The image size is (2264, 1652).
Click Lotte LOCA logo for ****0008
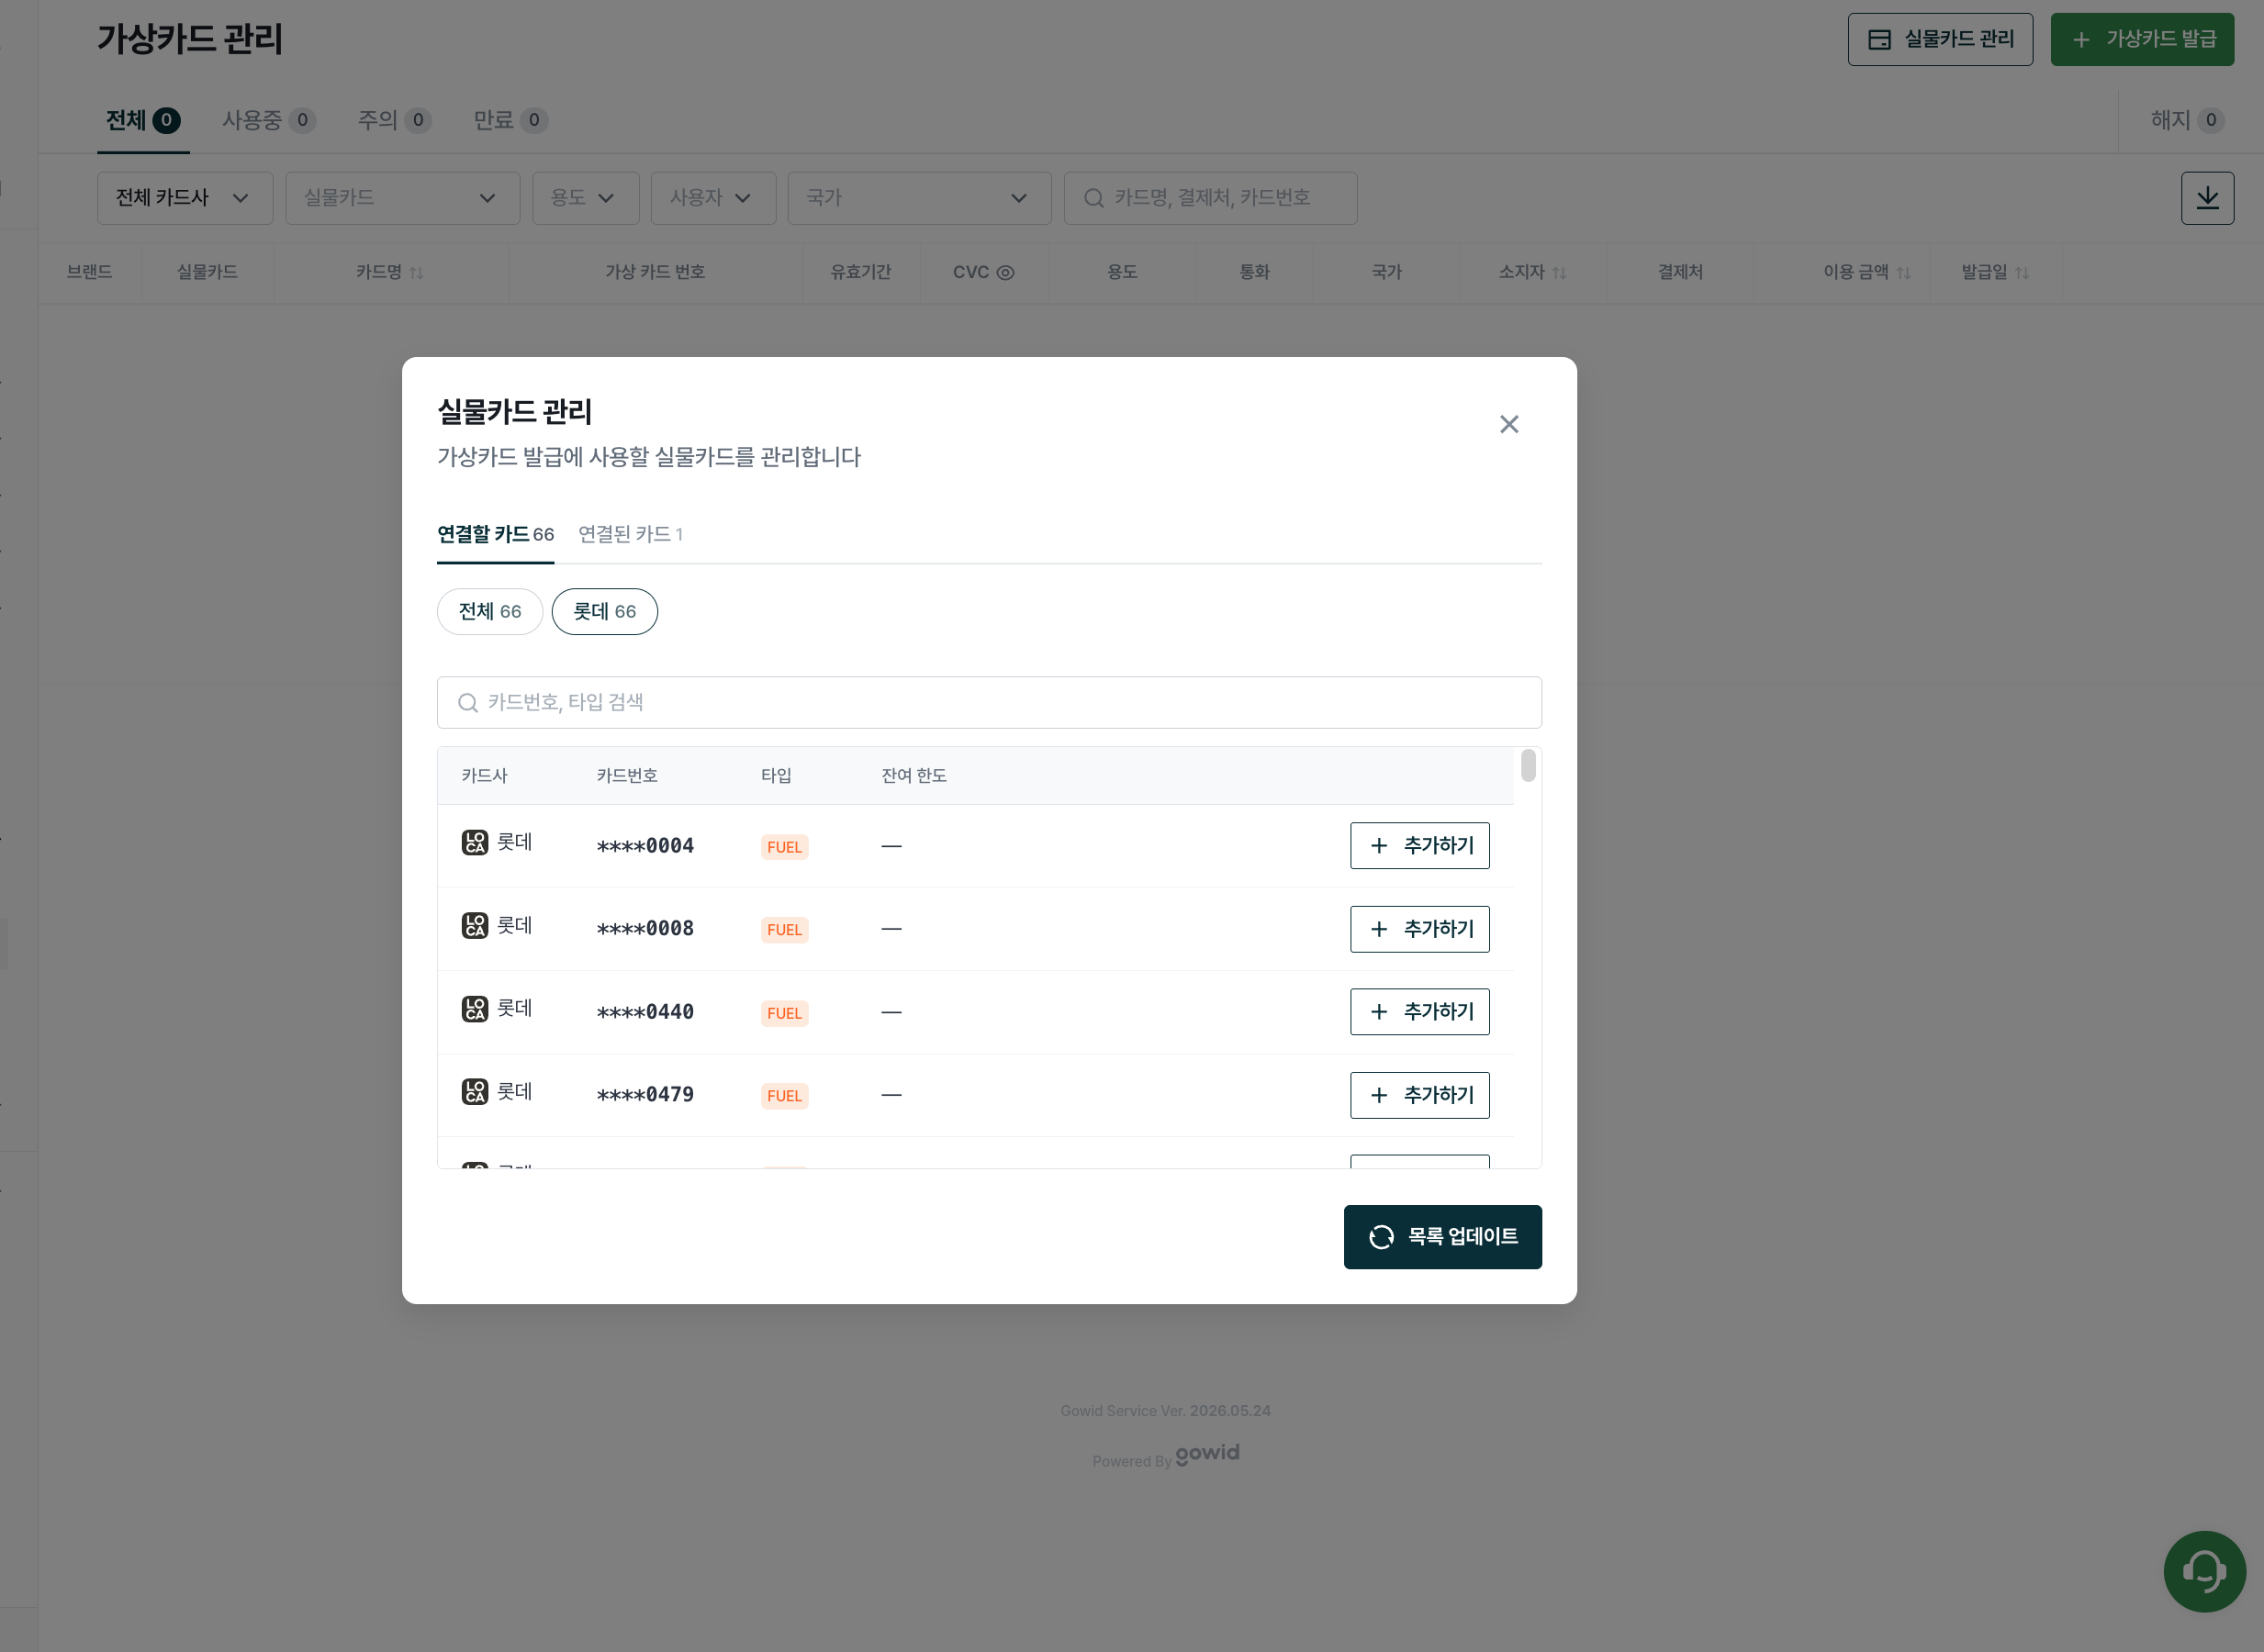coord(475,925)
